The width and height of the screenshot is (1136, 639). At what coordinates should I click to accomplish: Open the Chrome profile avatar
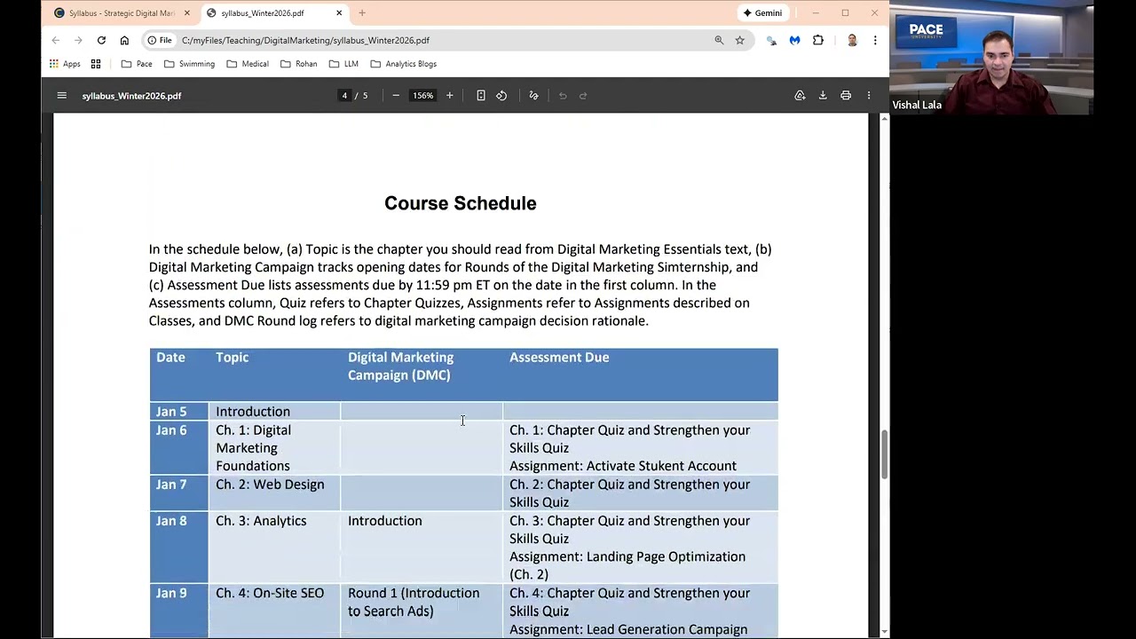pos(852,40)
